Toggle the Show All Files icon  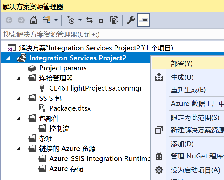click(x=114, y=20)
